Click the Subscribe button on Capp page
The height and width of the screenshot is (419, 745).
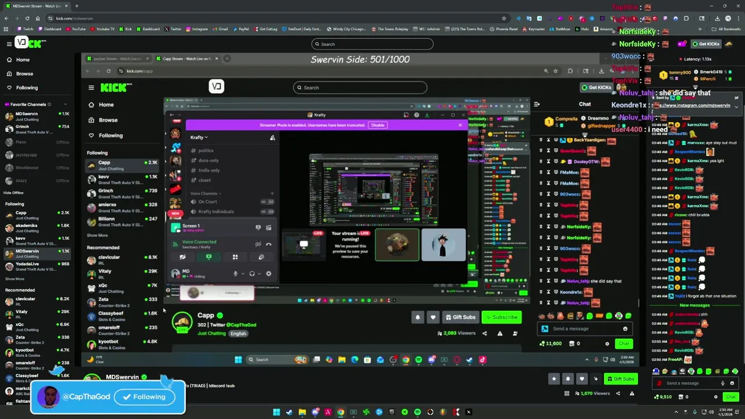point(502,317)
